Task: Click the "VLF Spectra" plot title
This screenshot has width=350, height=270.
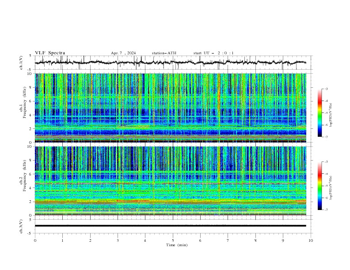Action: pos(50,53)
